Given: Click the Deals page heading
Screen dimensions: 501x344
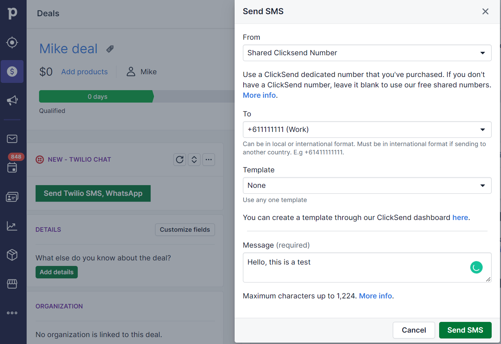Looking at the screenshot, I should 48,13.
